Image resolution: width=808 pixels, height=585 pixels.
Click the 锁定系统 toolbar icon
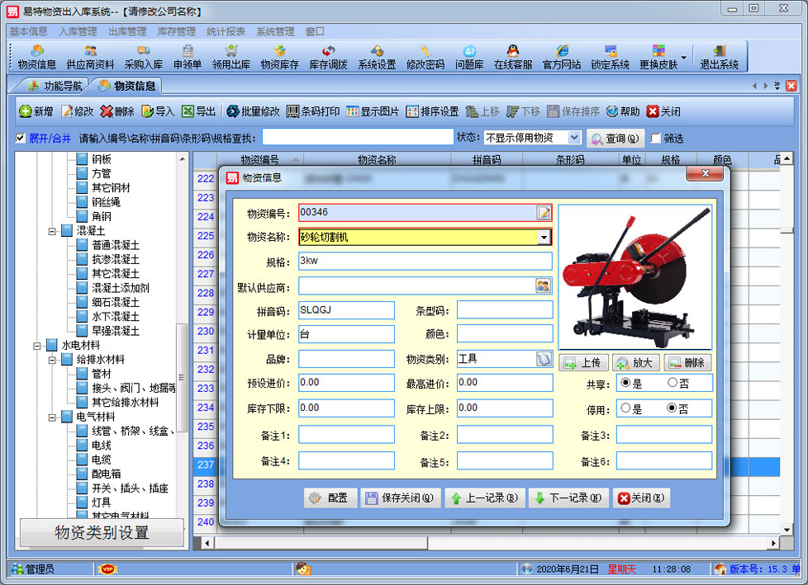click(x=610, y=56)
